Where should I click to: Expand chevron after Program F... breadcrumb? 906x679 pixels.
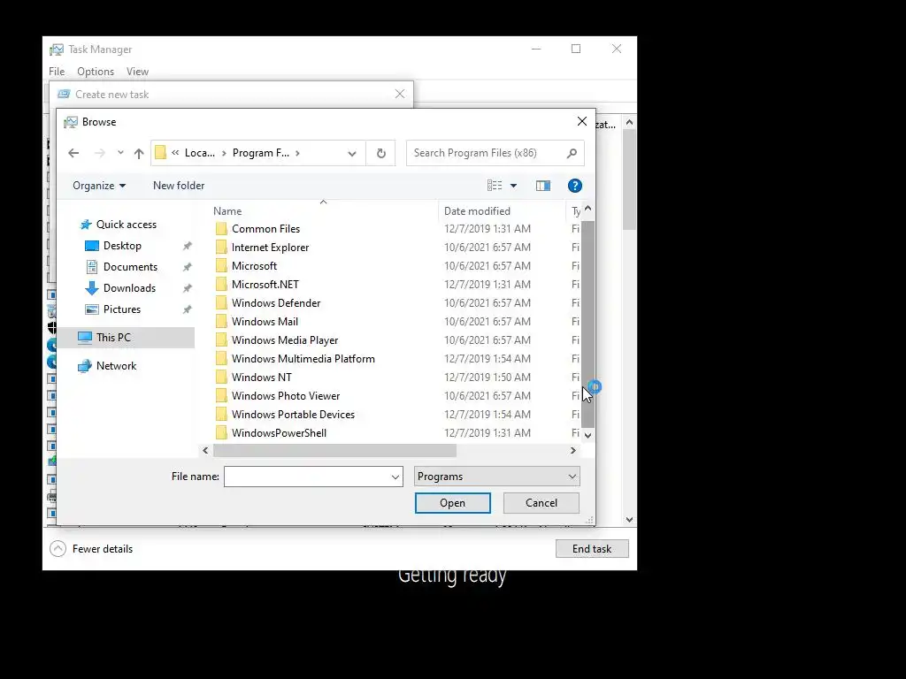click(297, 153)
